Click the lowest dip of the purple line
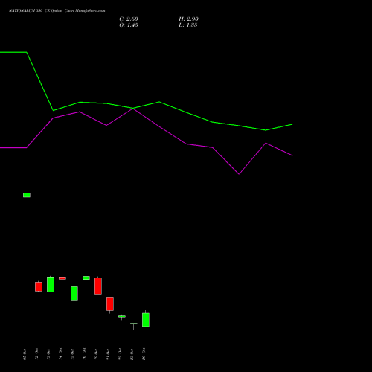 pyautogui.click(x=239, y=174)
